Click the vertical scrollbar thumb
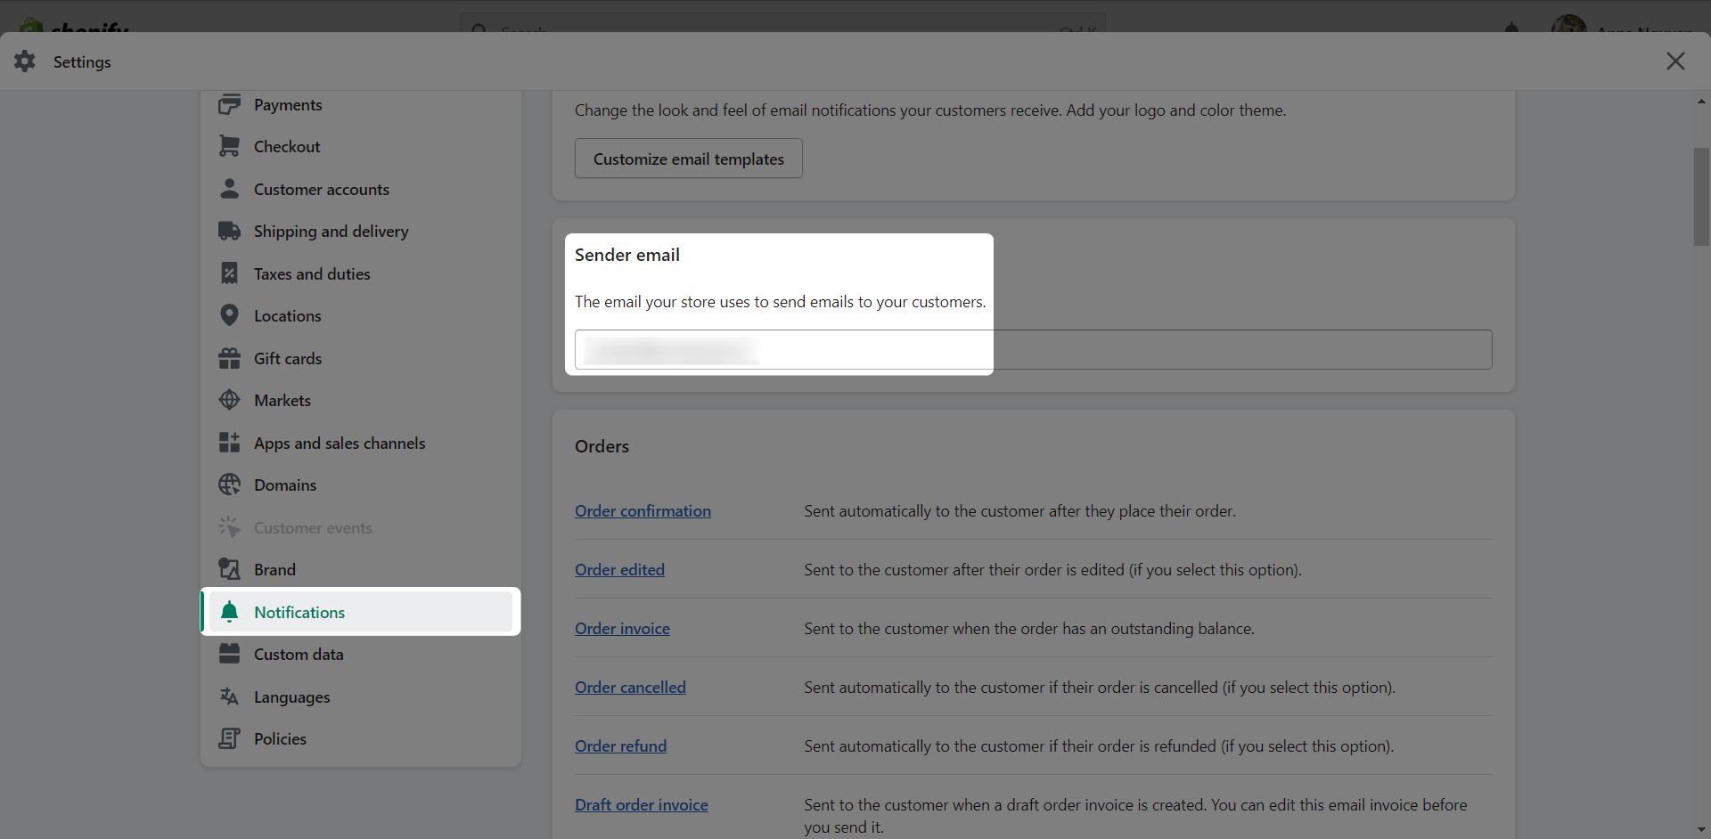1711x839 pixels. pyautogui.click(x=1701, y=196)
